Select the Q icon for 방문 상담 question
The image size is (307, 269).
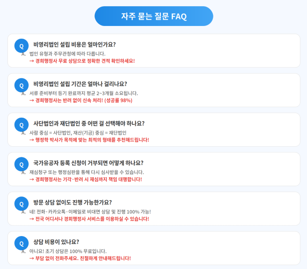[21, 204]
